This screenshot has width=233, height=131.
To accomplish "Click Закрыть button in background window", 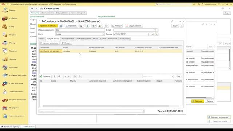I will coord(210,101).
